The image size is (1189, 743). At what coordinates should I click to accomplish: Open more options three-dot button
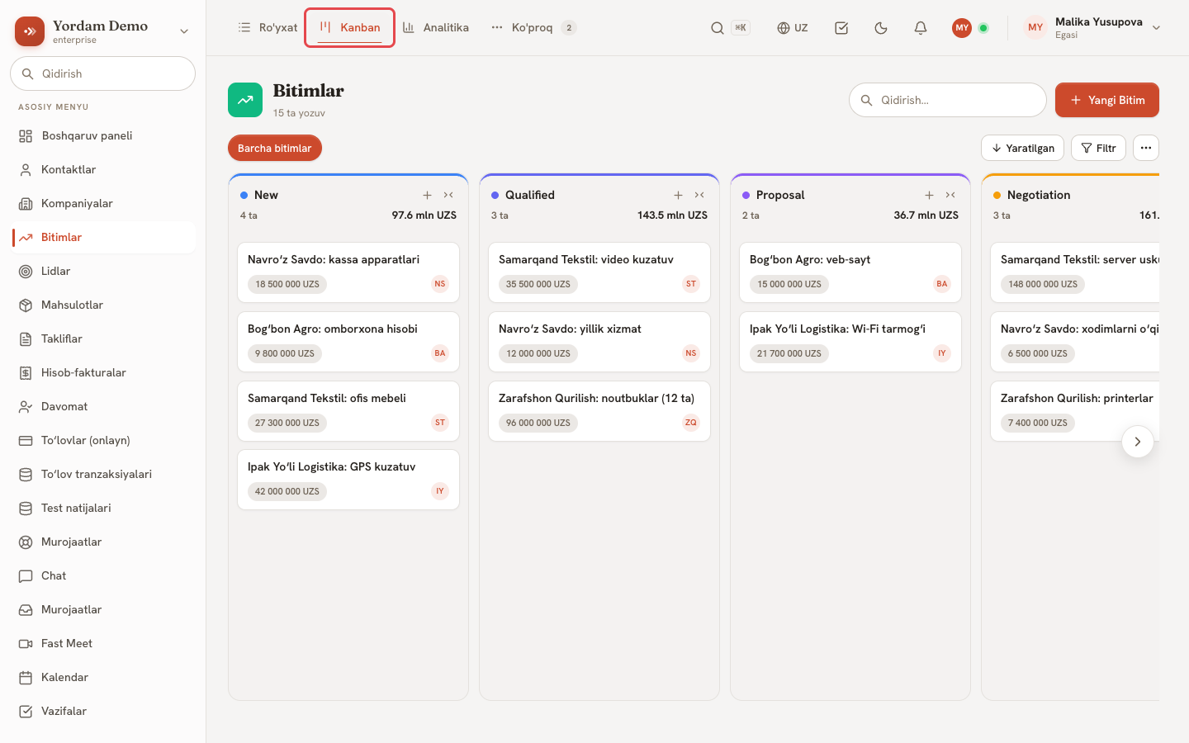coord(1146,148)
